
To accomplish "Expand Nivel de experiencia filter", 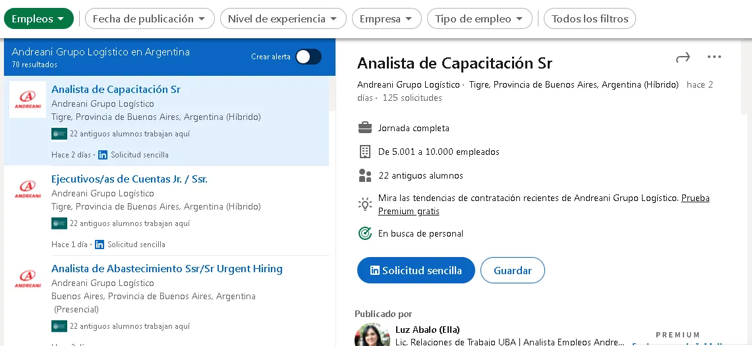I will click(283, 18).
